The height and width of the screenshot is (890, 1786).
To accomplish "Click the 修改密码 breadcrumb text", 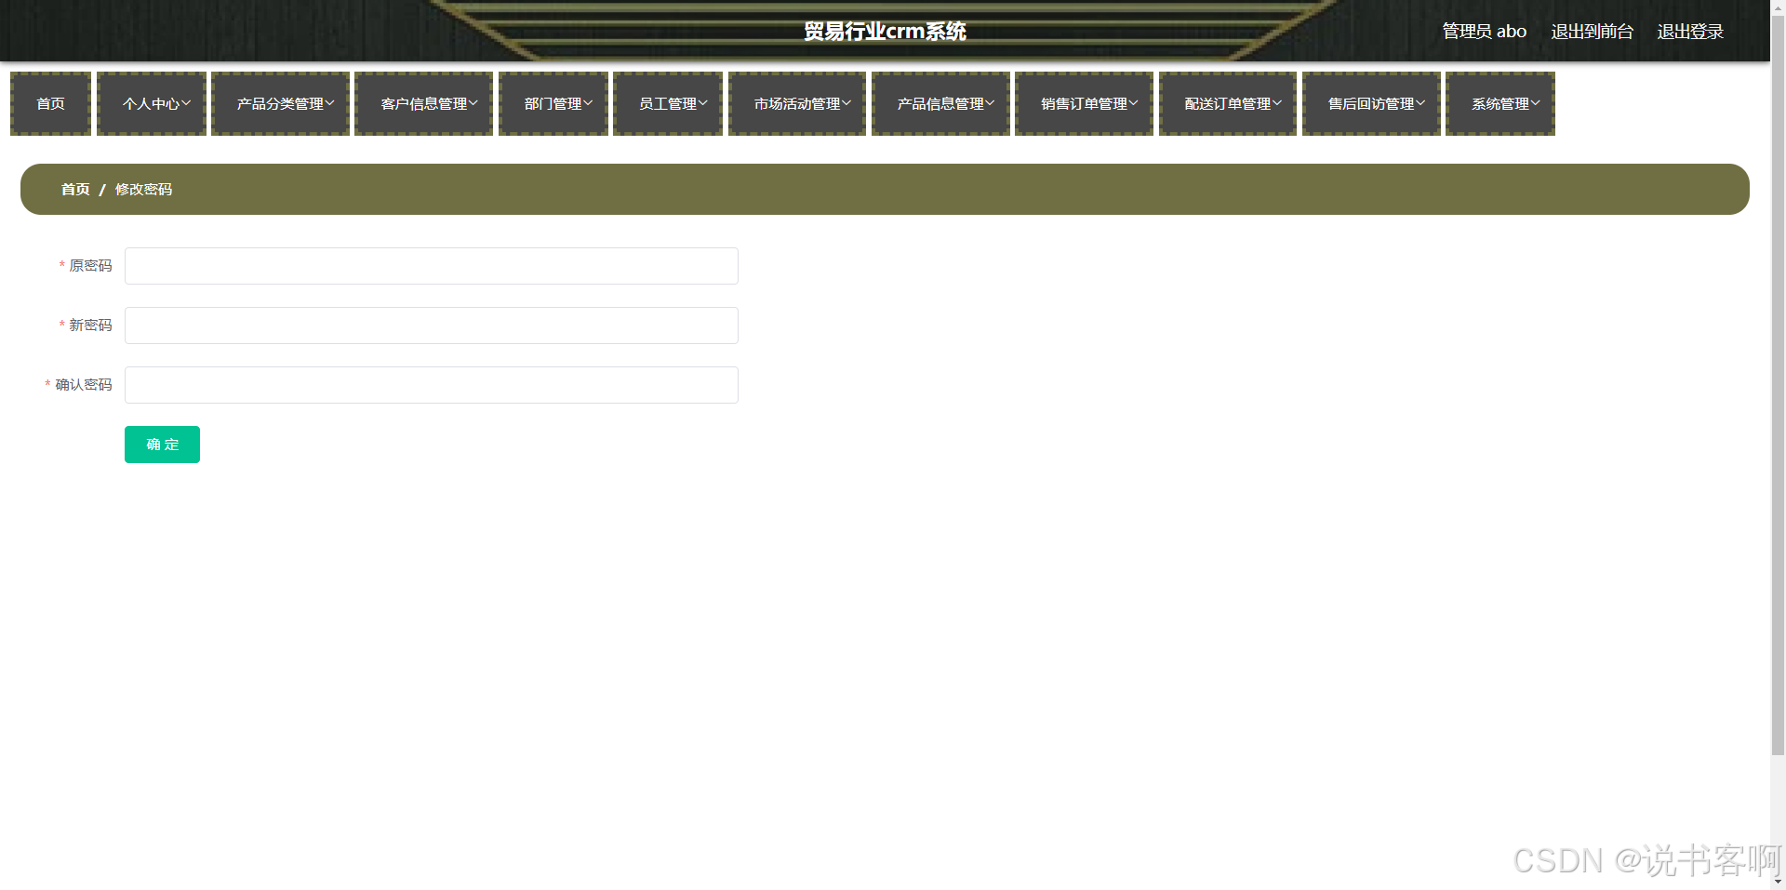I will coord(143,189).
